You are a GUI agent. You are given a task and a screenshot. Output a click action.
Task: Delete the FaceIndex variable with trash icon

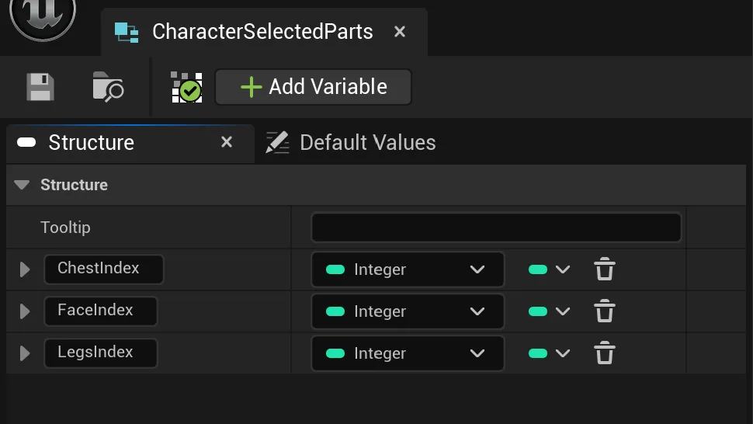pos(604,311)
